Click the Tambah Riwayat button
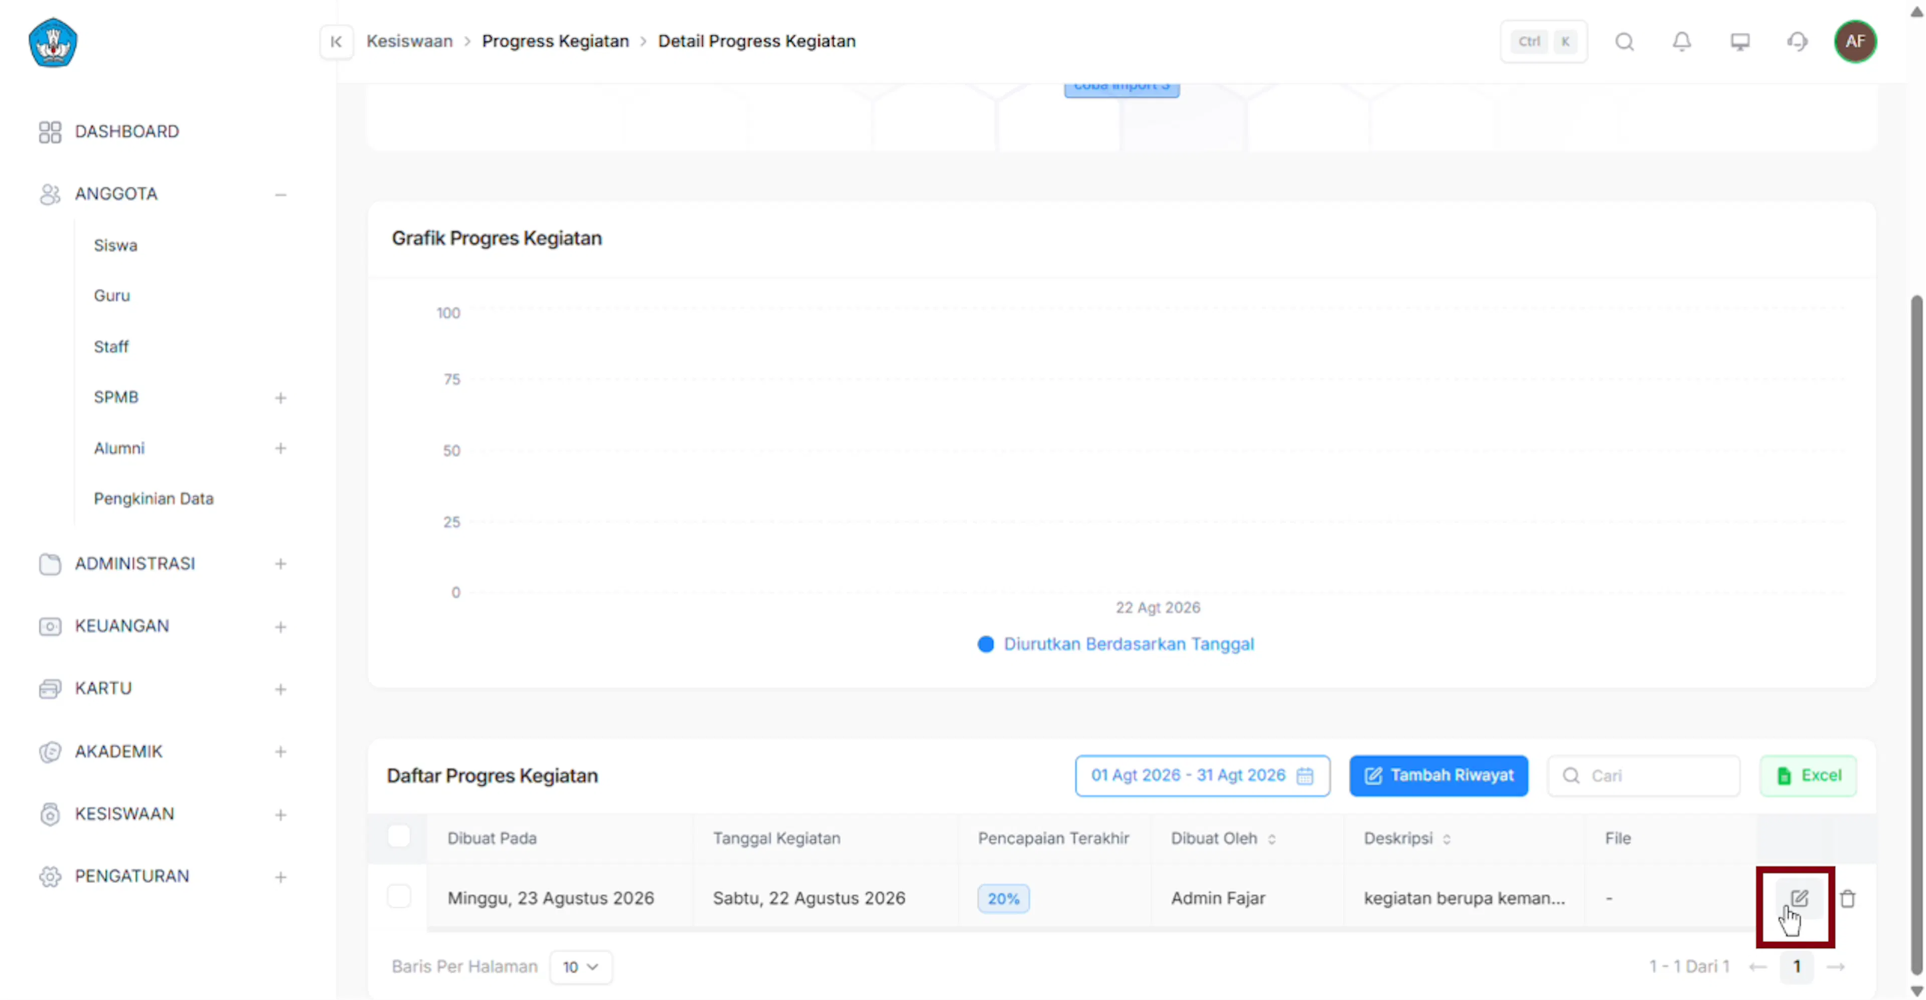This screenshot has height=1000, width=1926. tap(1438, 776)
